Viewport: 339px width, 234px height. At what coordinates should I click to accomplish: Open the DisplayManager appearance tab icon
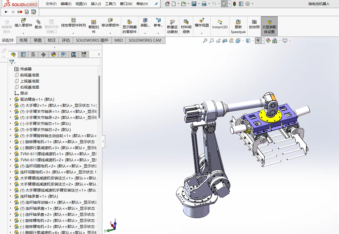[x=54, y=55]
